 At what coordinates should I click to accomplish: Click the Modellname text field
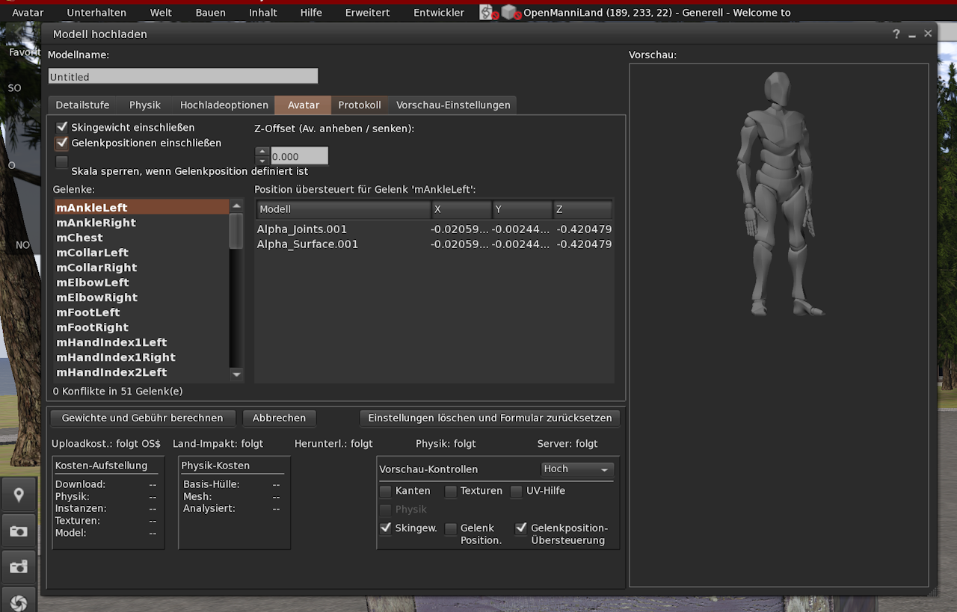(x=183, y=77)
